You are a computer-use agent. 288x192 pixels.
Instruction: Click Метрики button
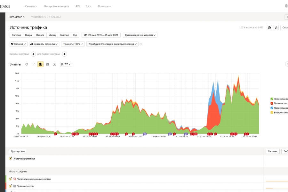click(x=273, y=151)
